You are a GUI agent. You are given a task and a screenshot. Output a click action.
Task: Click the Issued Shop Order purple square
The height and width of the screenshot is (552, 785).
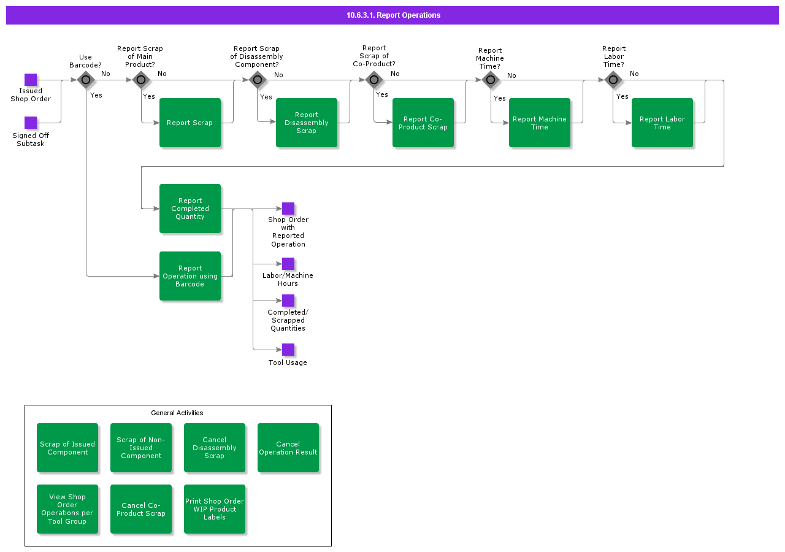pyautogui.click(x=31, y=80)
